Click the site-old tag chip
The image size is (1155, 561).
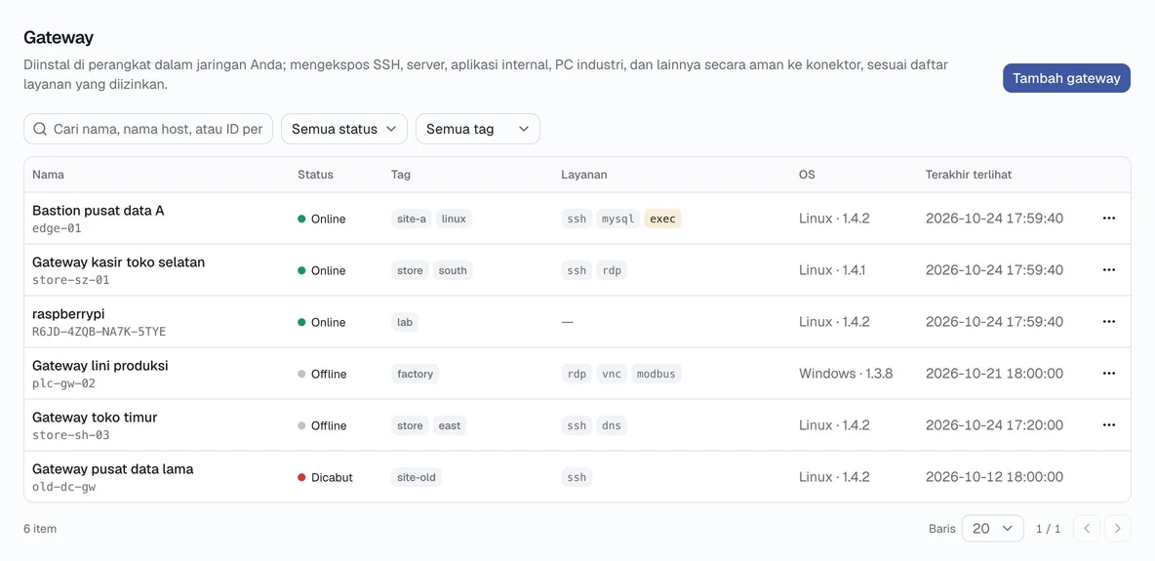coord(417,477)
